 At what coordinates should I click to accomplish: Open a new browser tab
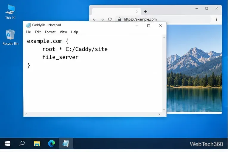tap(145, 12)
